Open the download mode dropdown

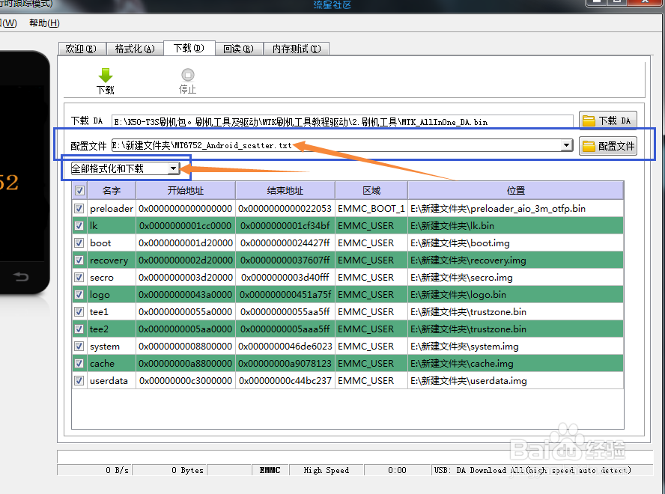click(x=173, y=169)
